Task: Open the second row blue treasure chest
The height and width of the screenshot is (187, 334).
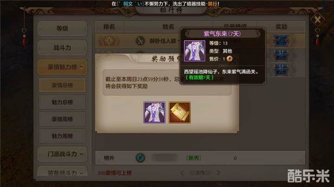Action: [281, 55]
